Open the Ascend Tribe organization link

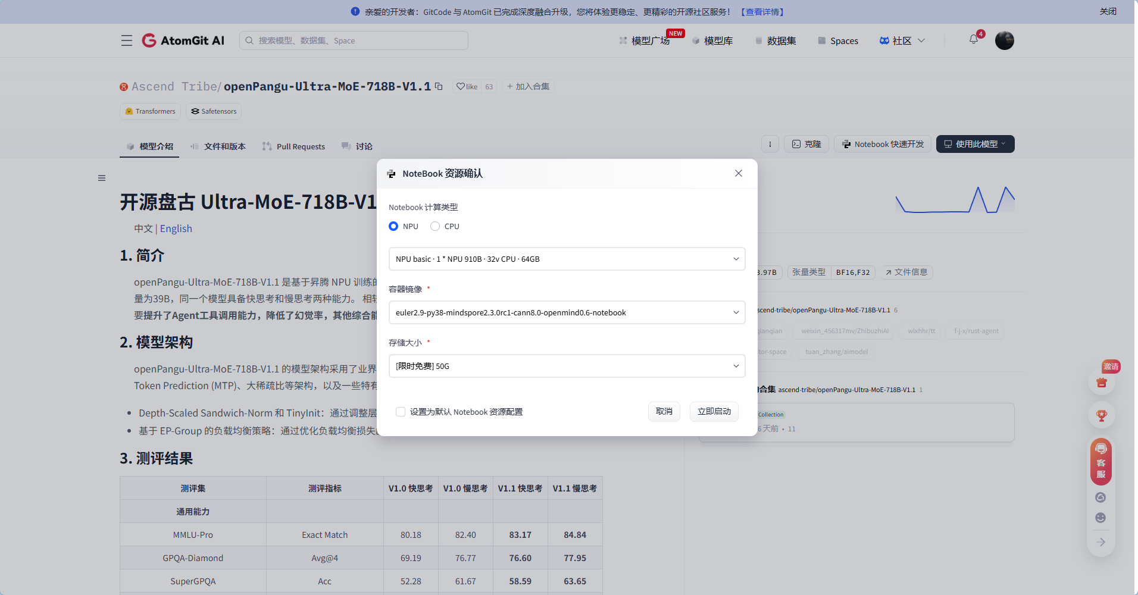pyautogui.click(x=174, y=86)
